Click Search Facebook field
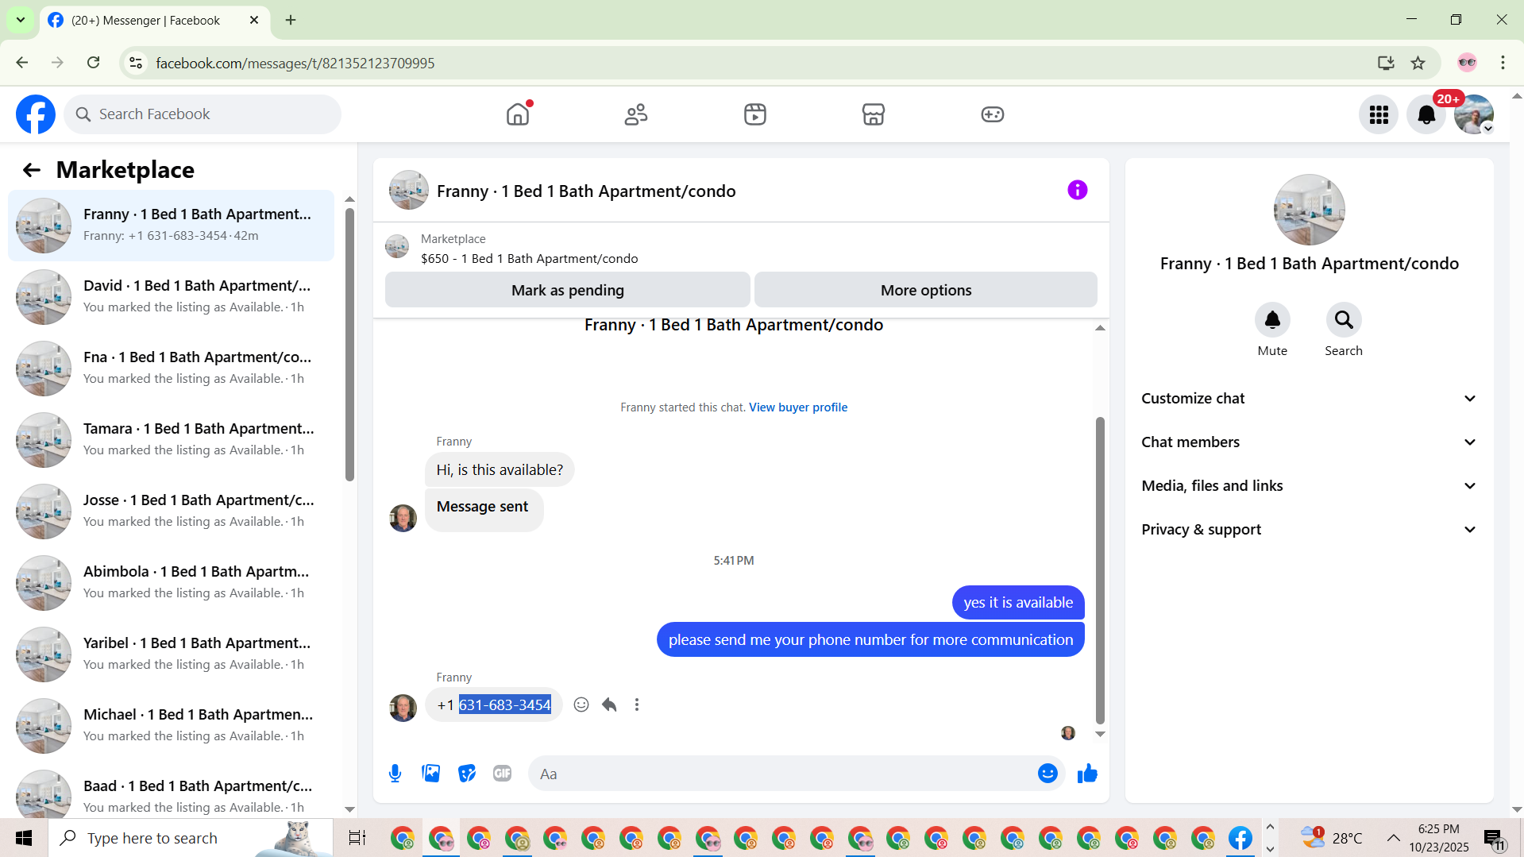This screenshot has width=1524, height=857. coord(203,114)
